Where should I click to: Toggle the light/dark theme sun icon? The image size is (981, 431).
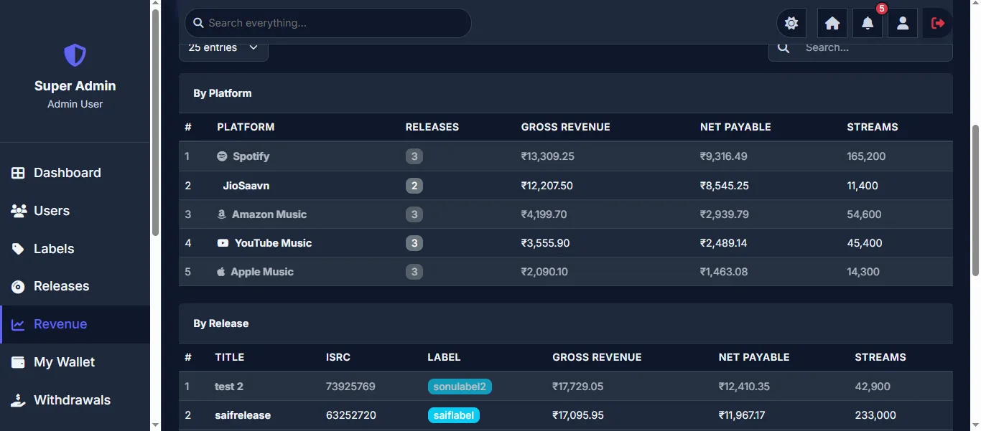[x=791, y=23]
